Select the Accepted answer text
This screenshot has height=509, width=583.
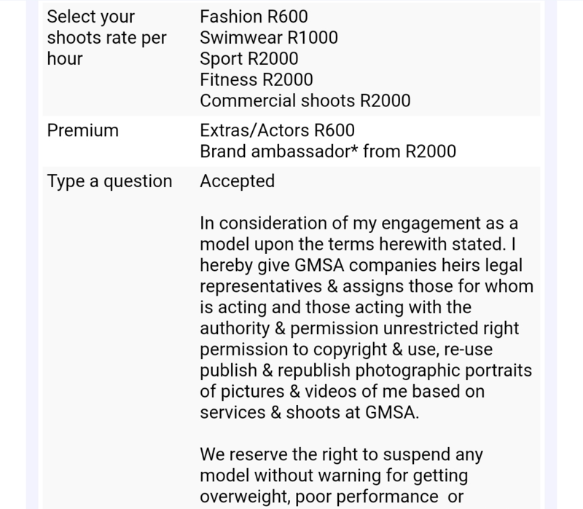[x=238, y=181]
